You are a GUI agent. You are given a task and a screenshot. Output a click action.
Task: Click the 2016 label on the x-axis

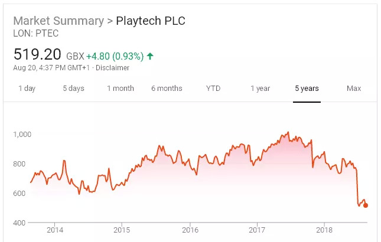tap(189, 230)
